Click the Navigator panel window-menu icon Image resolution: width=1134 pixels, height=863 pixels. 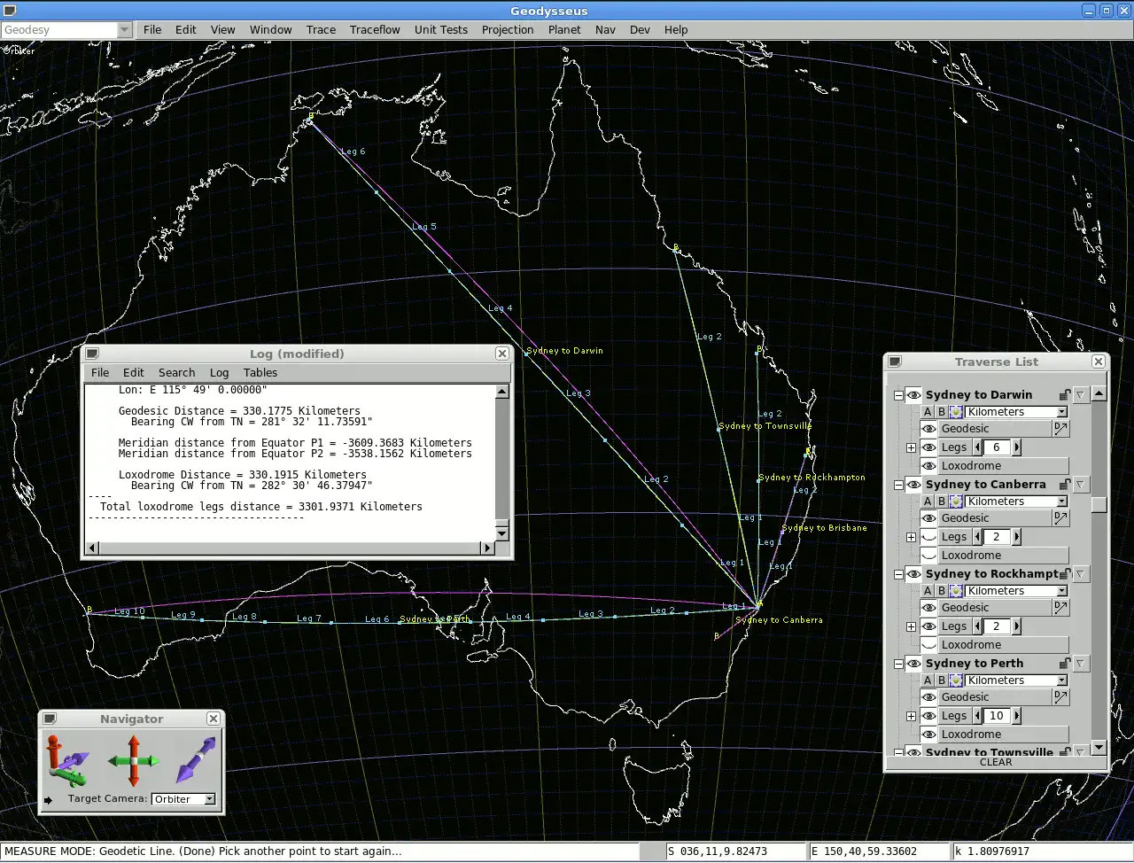pyautogui.click(x=50, y=719)
